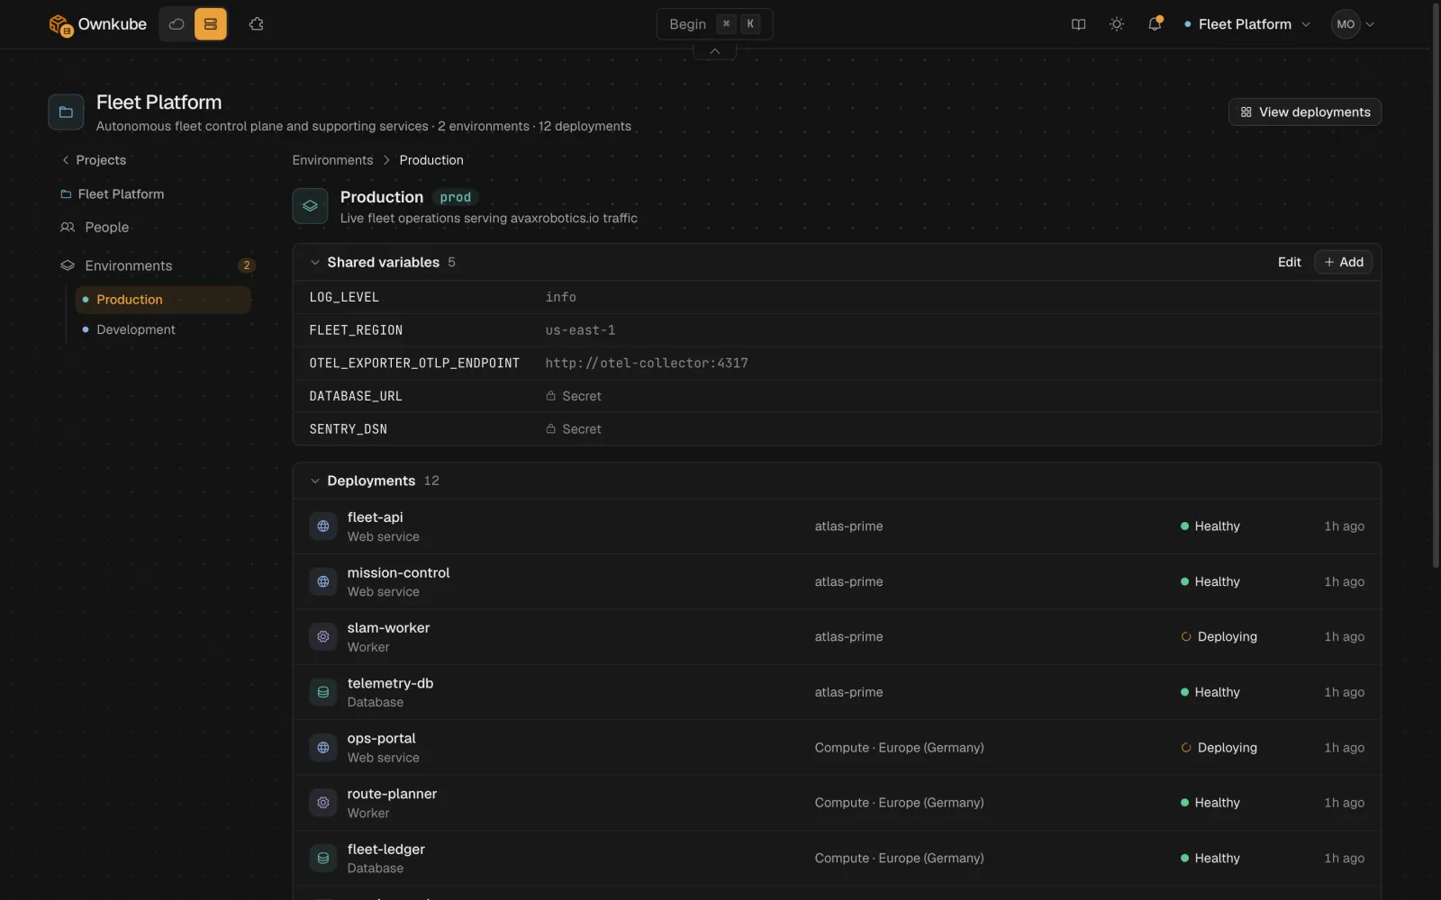Click the page vertical scrollbar
This screenshot has width=1441, height=900.
pyautogui.click(x=1436, y=285)
